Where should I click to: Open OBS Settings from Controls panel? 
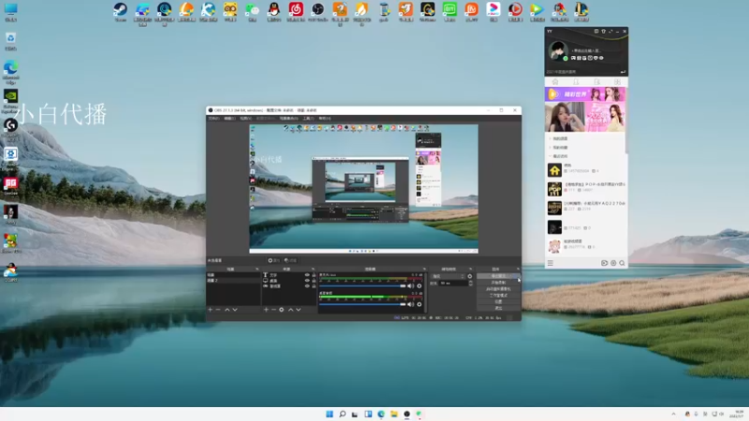(x=498, y=301)
